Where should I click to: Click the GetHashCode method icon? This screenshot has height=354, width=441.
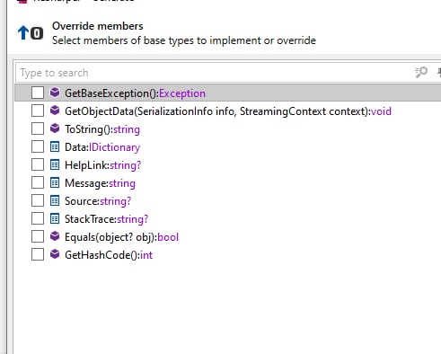click(x=55, y=254)
